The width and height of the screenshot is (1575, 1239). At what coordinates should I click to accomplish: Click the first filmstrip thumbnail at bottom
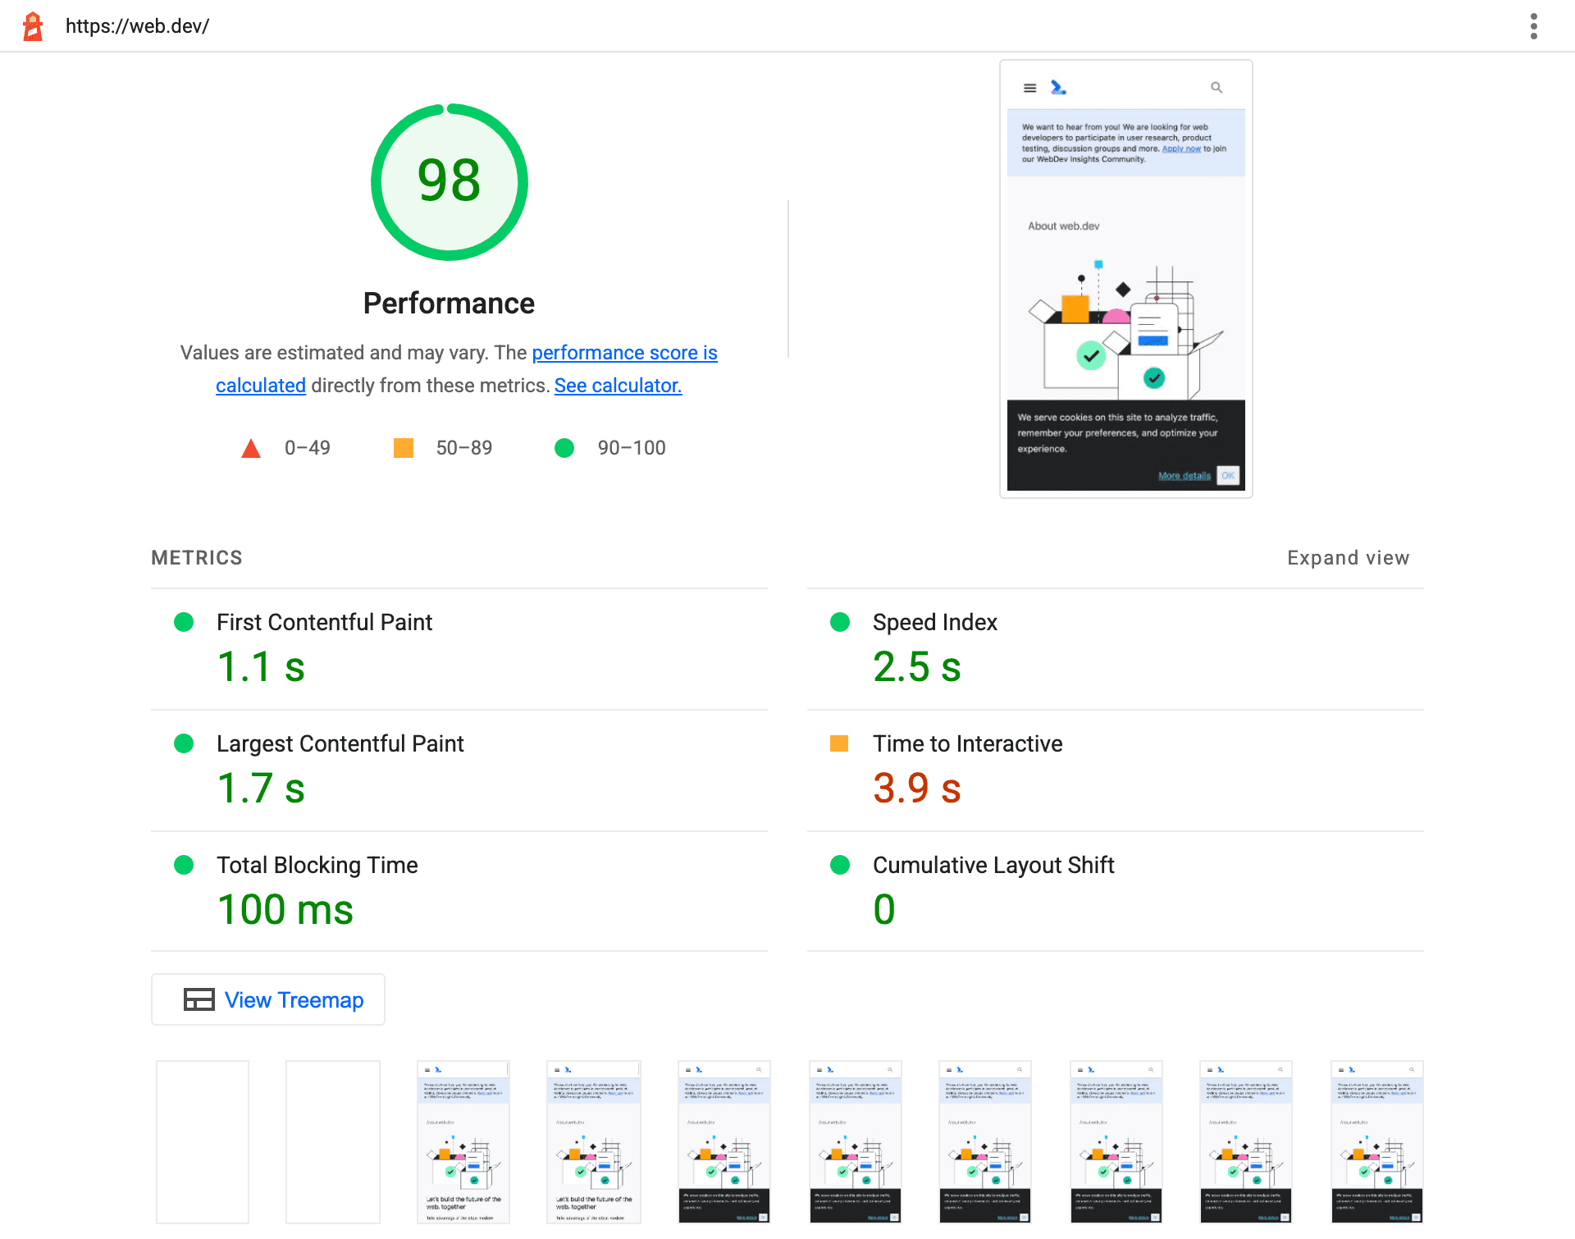pyautogui.click(x=204, y=1142)
